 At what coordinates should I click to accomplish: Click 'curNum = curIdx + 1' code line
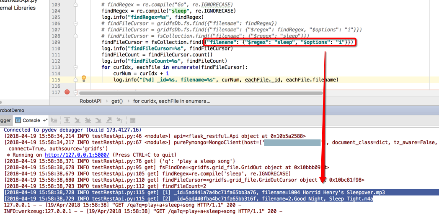(141, 74)
